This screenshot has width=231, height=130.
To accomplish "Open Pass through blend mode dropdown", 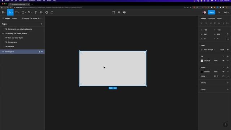I will pyautogui.click(x=209, y=50).
